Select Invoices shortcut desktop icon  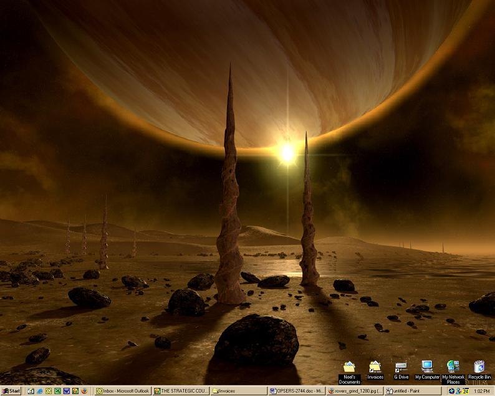(375, 368)
